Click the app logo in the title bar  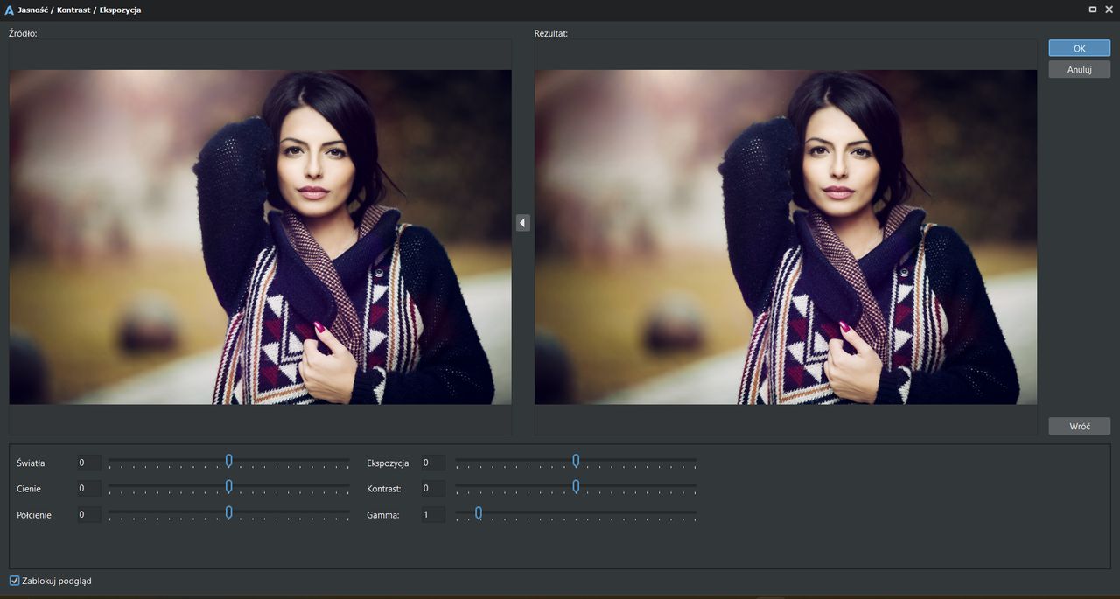[x=10, y=10]
